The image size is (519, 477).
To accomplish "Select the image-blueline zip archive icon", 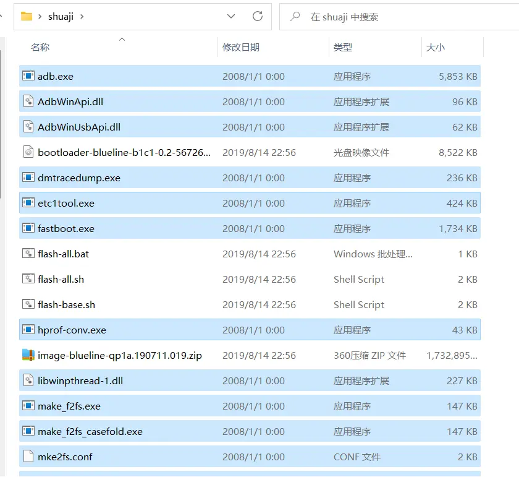I will [28, 355].
